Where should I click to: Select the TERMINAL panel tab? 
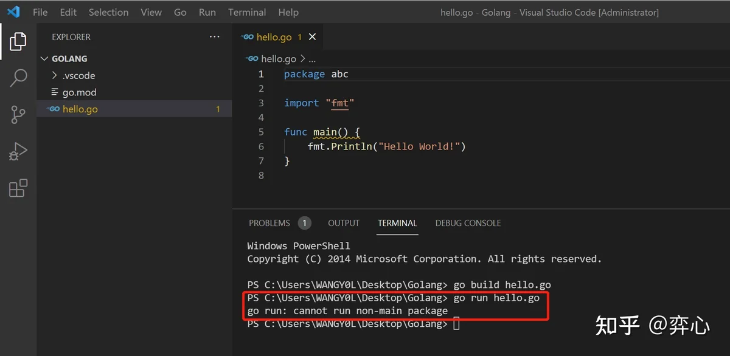click(x=397, y=223)
